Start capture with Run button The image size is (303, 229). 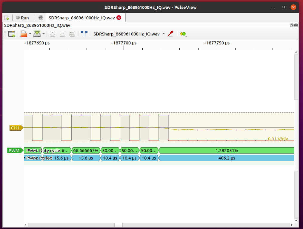22,18
